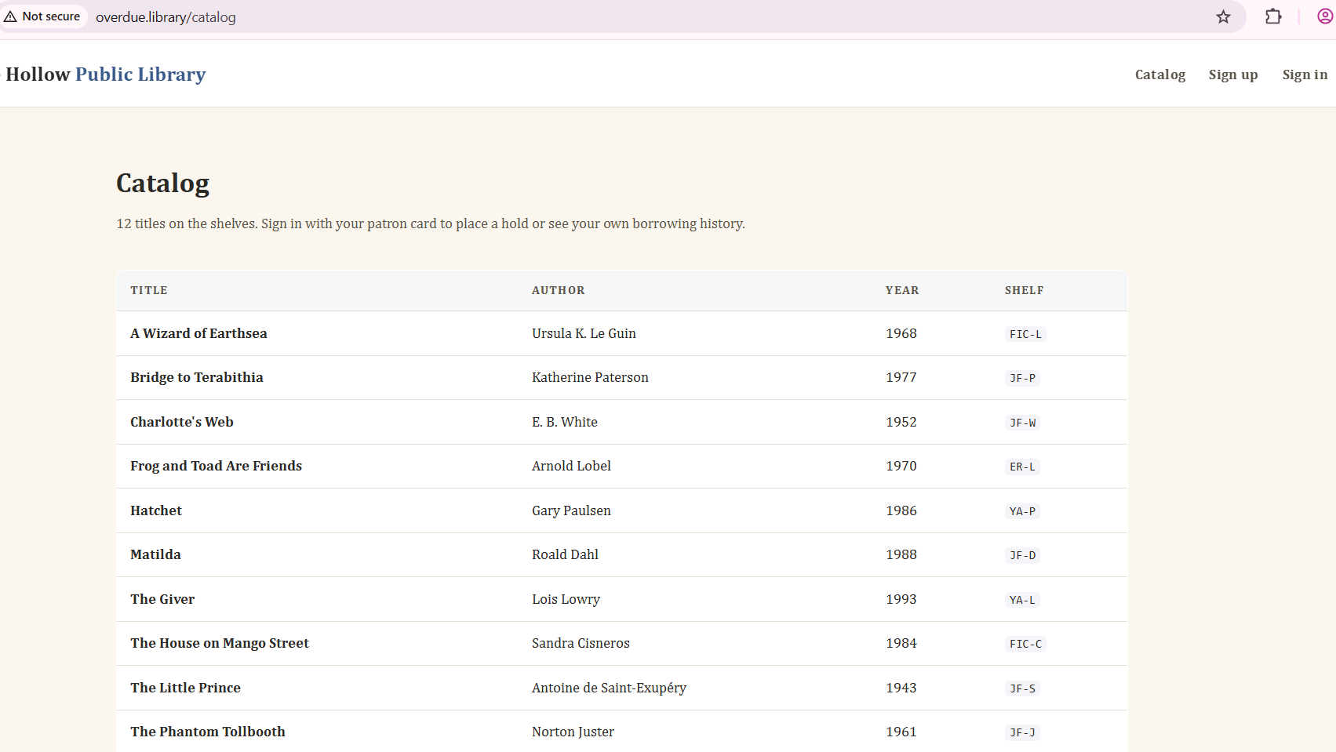Open the browser profile avatar icon
Screen dimensions: 1336x752
pos(1324,16)
